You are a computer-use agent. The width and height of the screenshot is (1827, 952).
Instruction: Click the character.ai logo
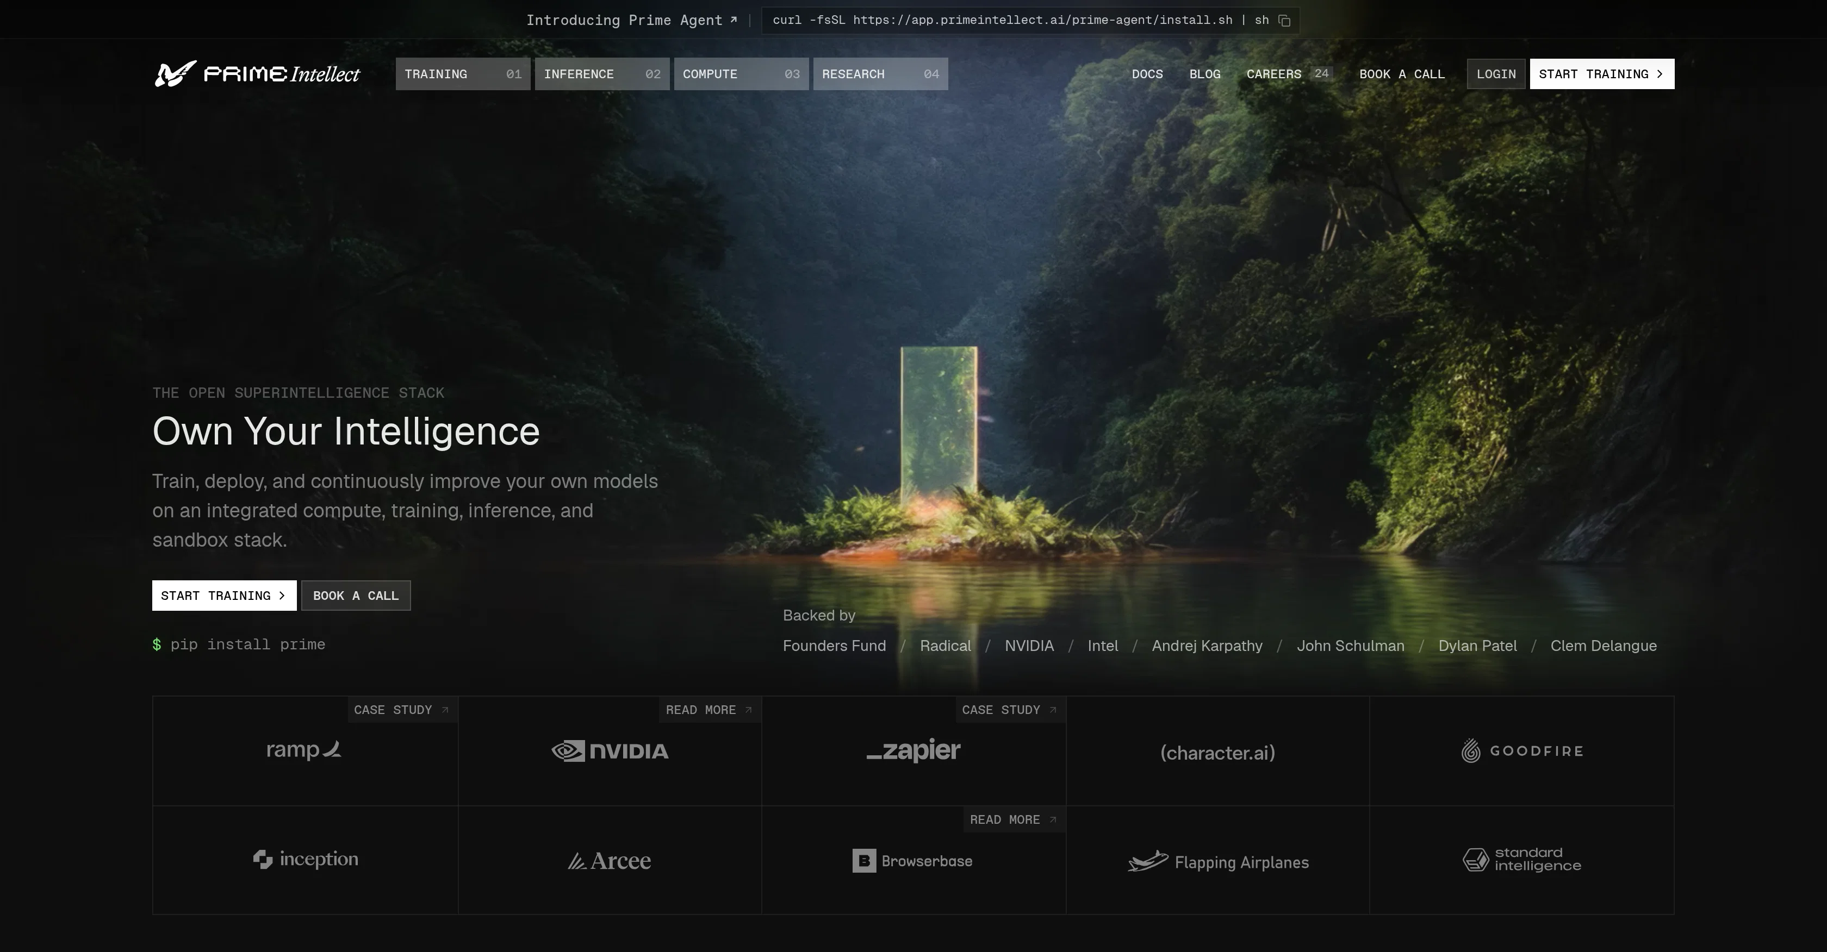tap(1218, 753)
